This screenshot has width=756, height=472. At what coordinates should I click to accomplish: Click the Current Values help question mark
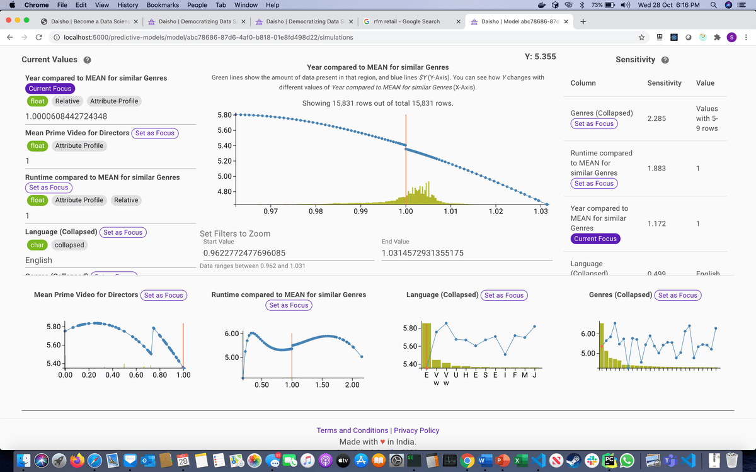pos(86,59)
